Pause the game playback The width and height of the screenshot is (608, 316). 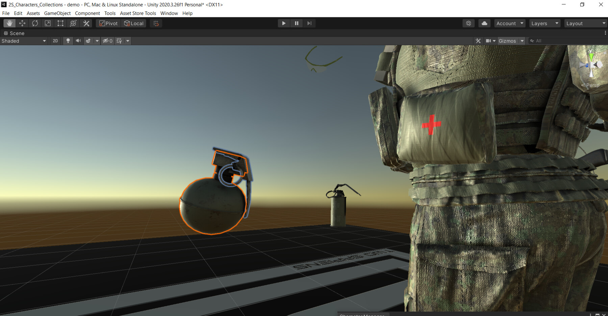(x=297, y=23)
